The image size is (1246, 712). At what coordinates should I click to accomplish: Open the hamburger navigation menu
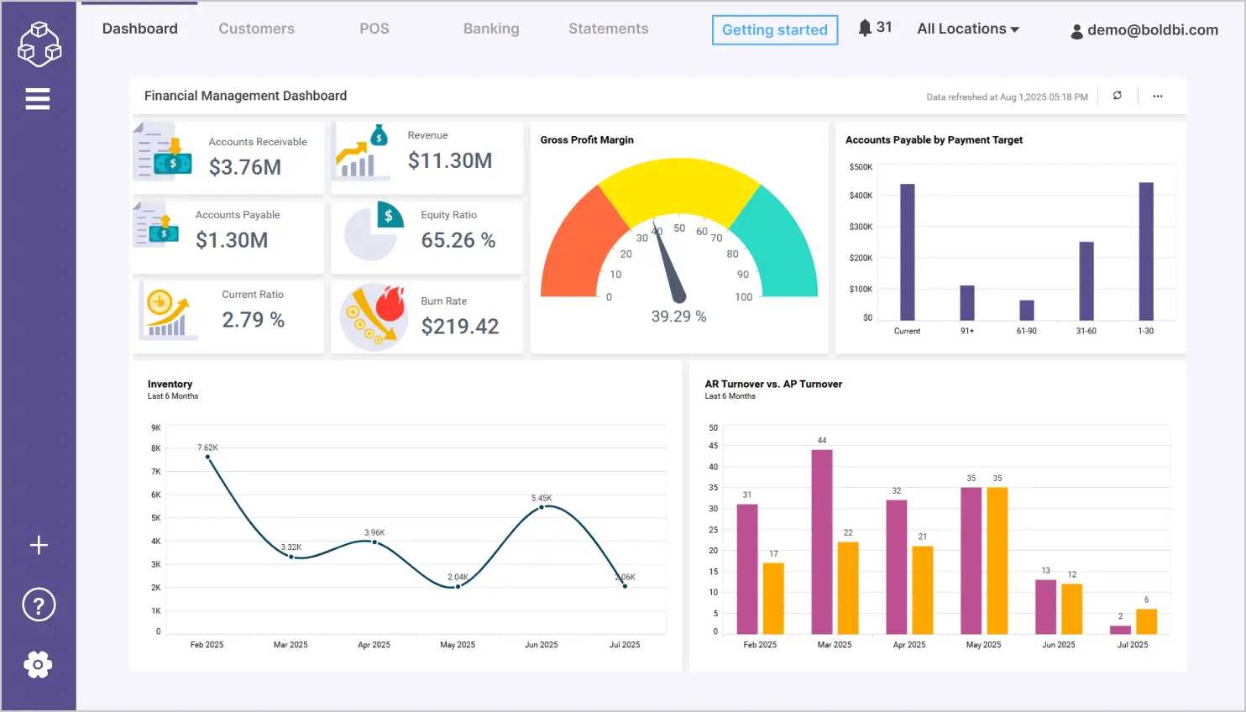38,98
